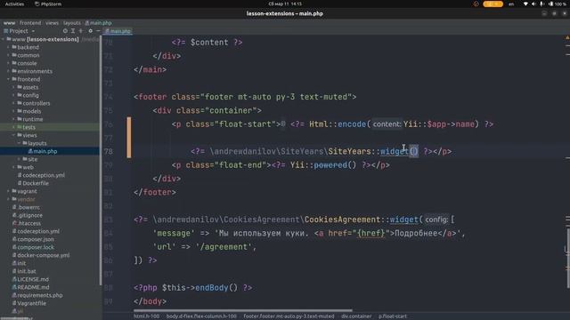Click the 'views' navigation breadcrumb
Screen dimensions: 570x320
[x=52, y=23]
